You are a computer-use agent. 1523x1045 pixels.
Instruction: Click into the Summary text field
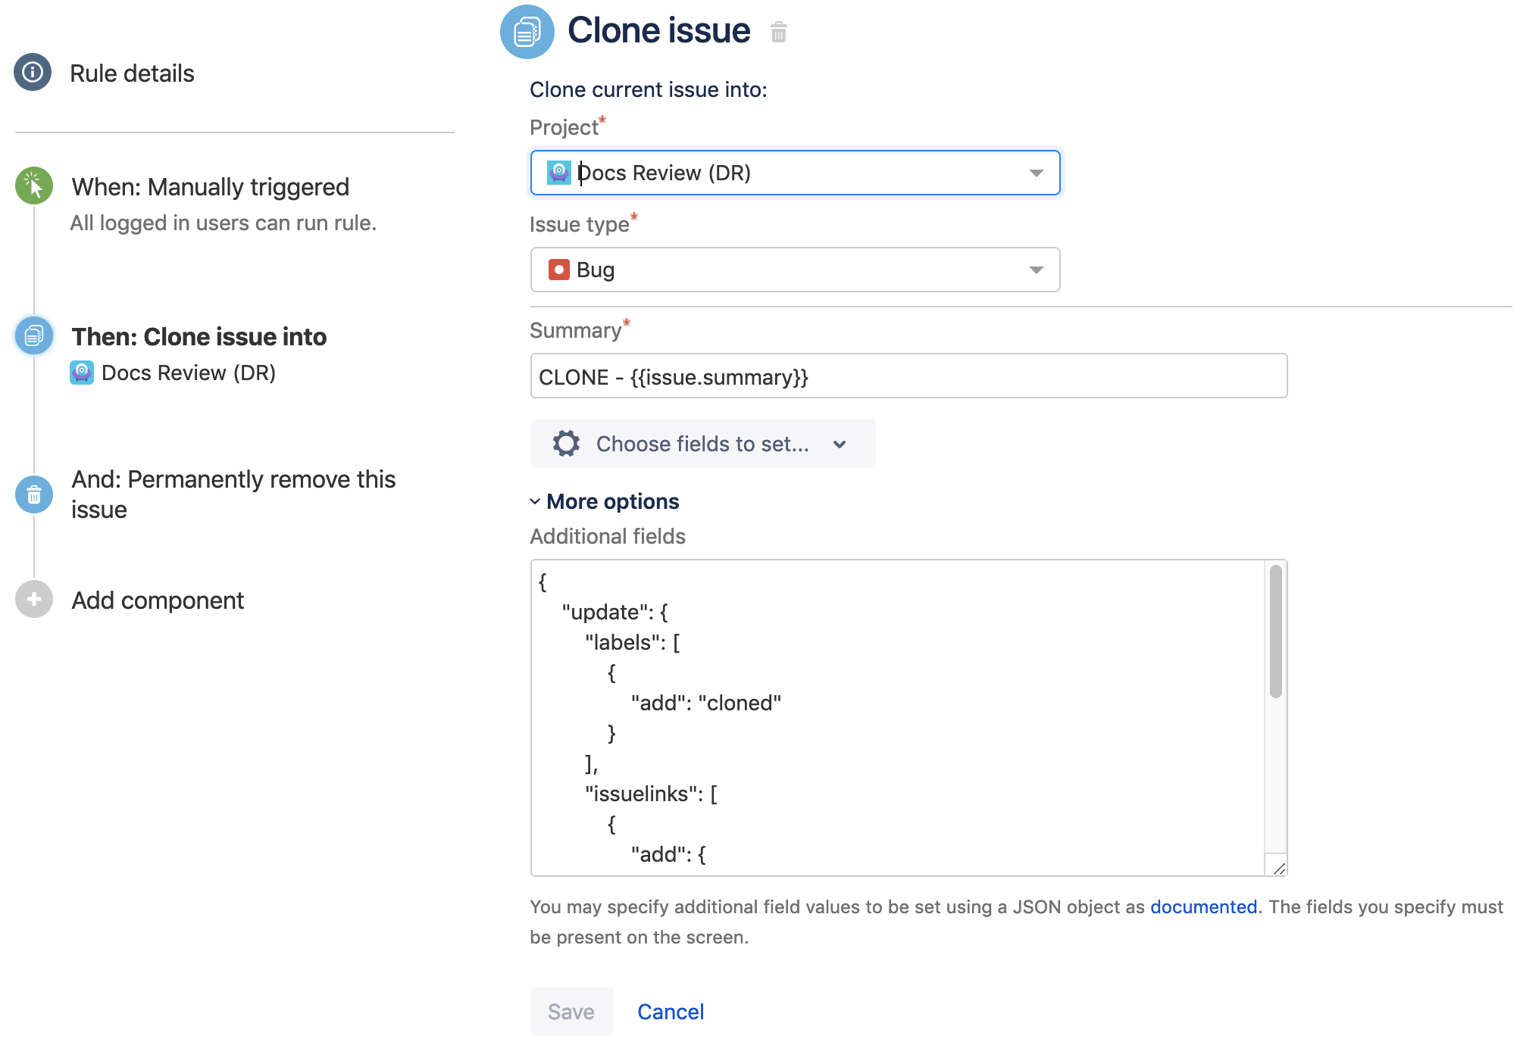coord(908,376)
